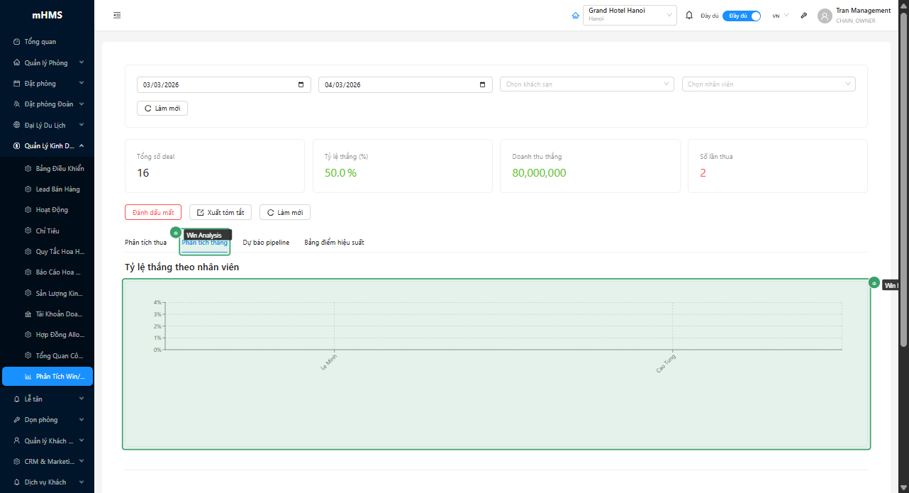Open the Chọn khách sạn dropdown
909x493 pixels.
[586, 84]
